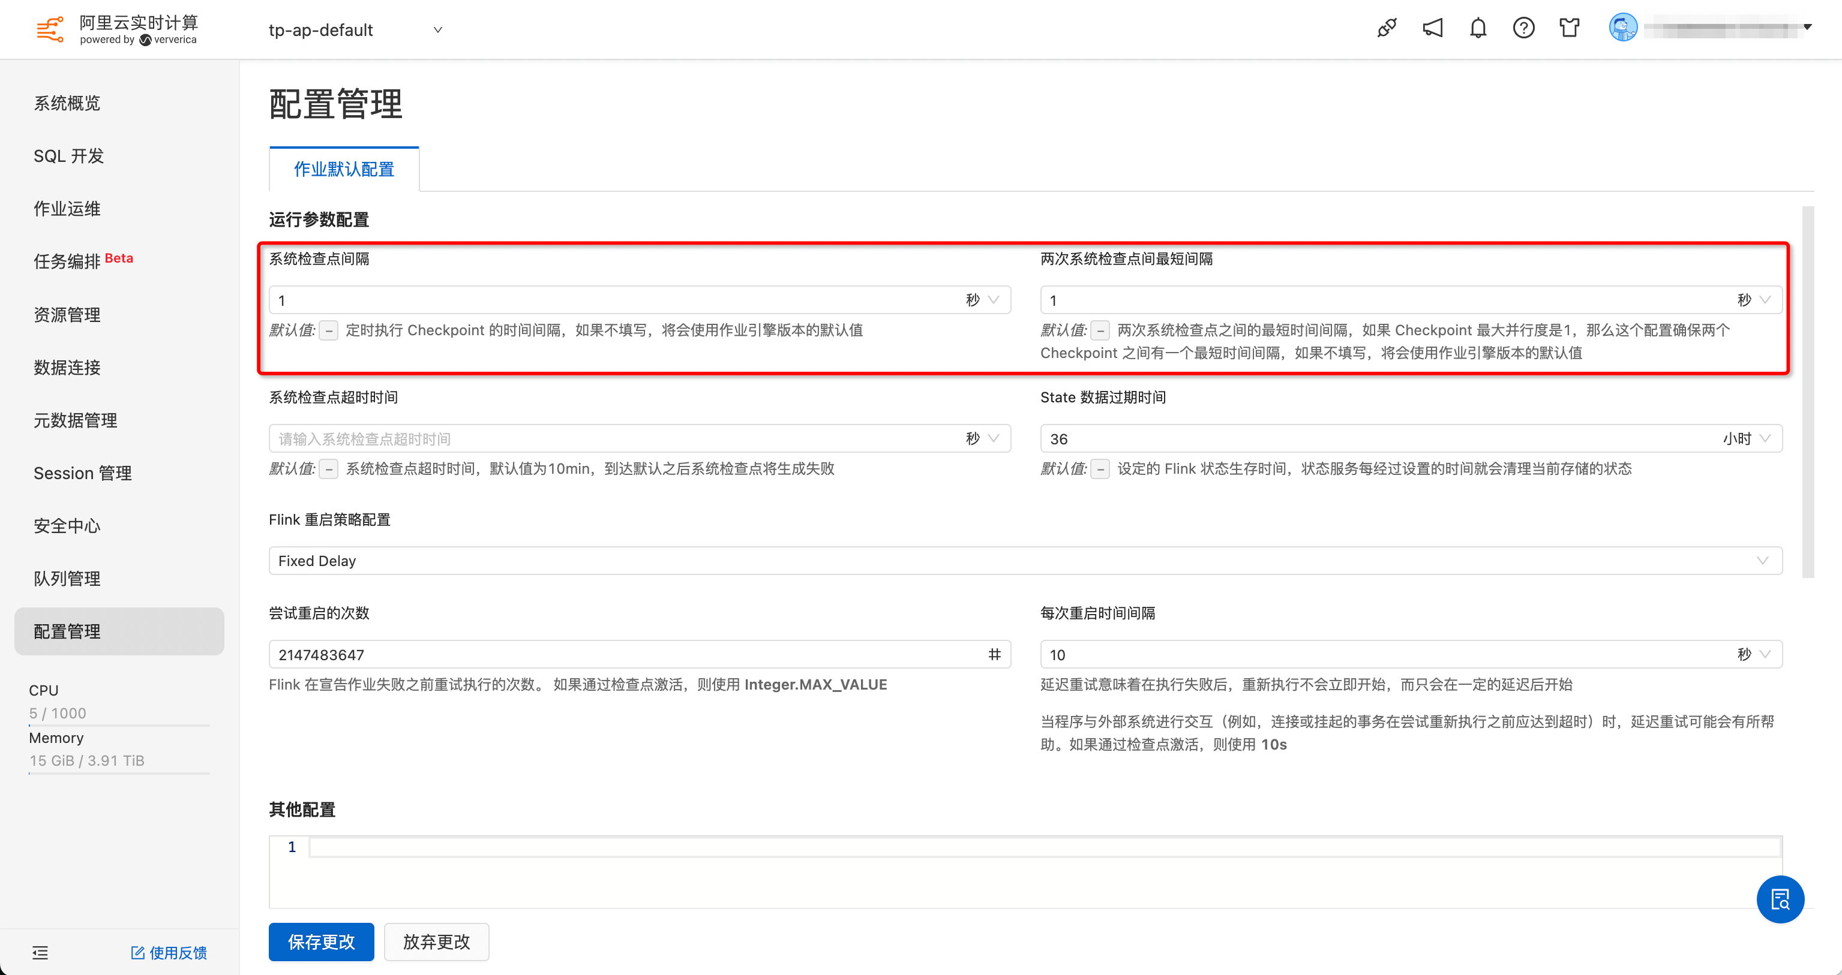Open the megaphone announcements icon
This screenshot has height=975, width=1842.
click(x=1432, y=29)
